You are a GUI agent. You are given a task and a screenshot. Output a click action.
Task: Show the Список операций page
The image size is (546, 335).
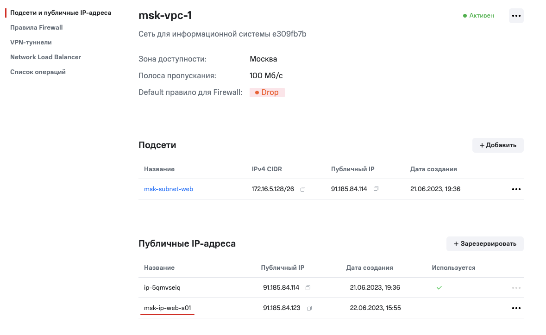[x=38, y=72]
